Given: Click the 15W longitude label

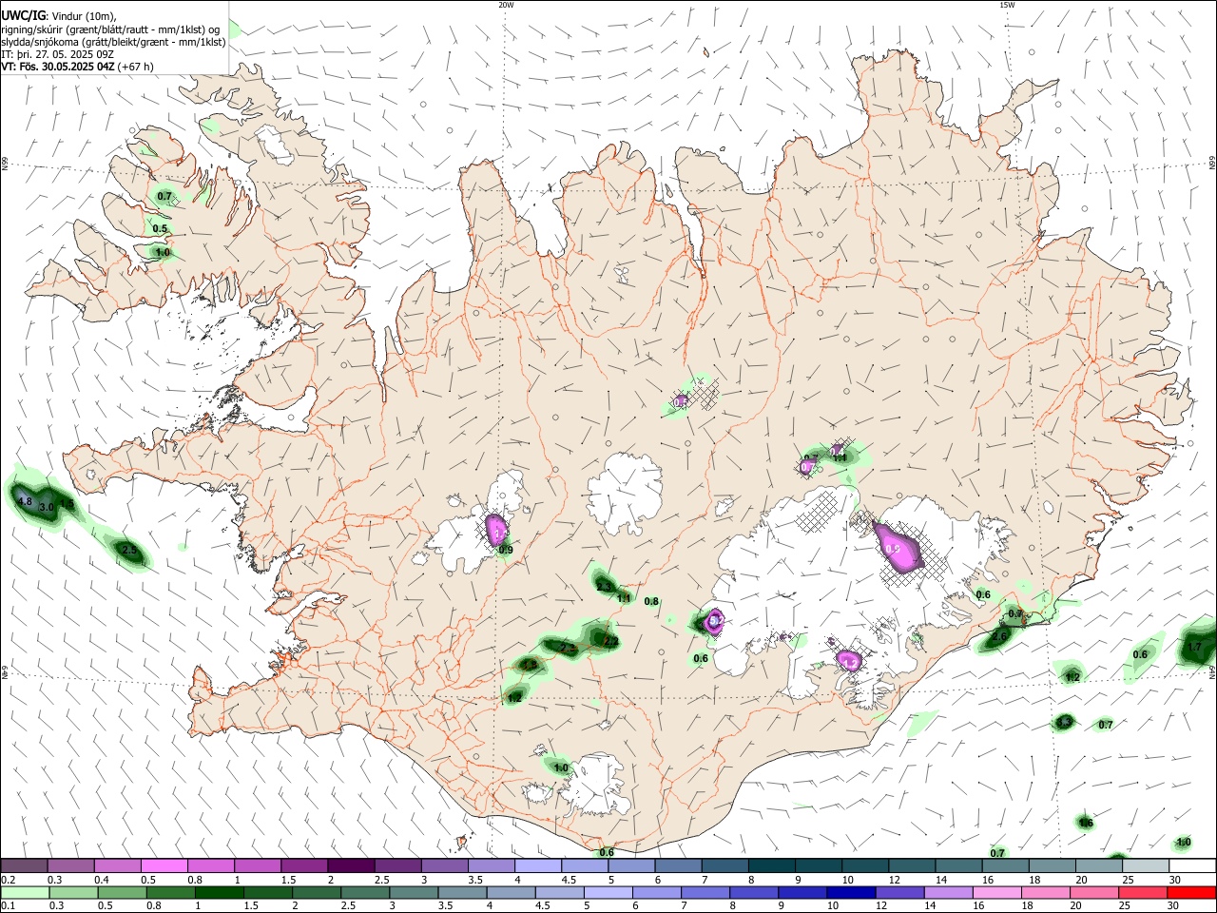Looking at the screenshot, I should coord(1007,5).
